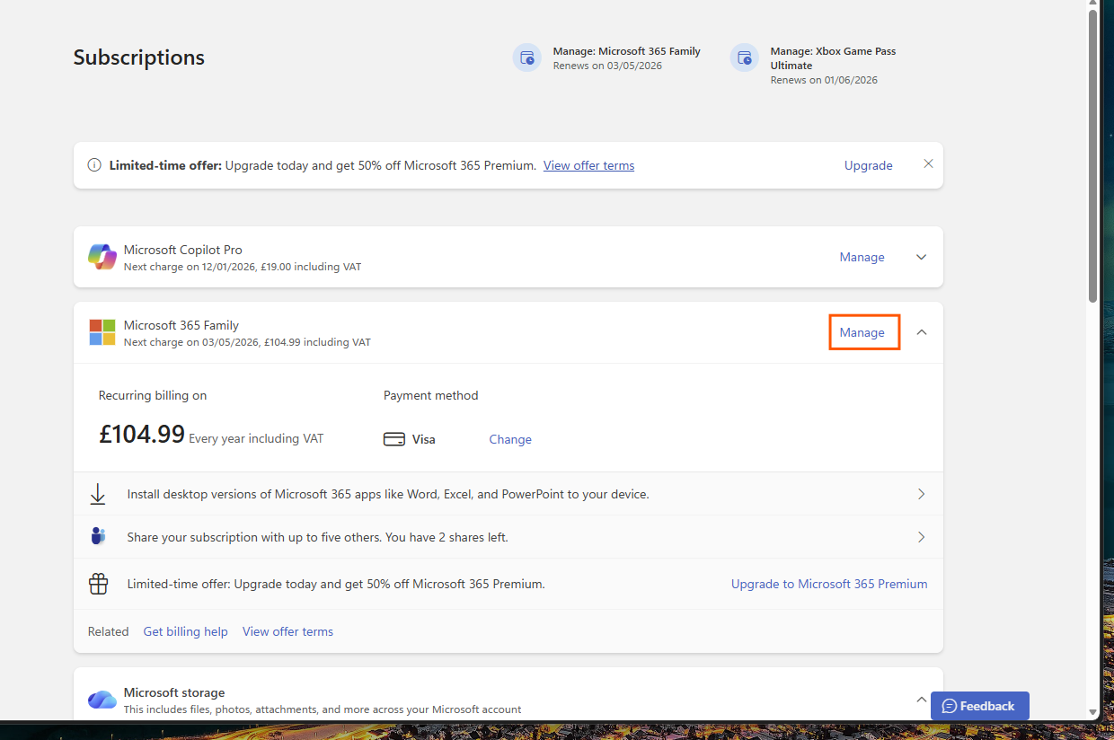
Task: Click the Subscriptions page heading
Action: [x=139, y=57]
